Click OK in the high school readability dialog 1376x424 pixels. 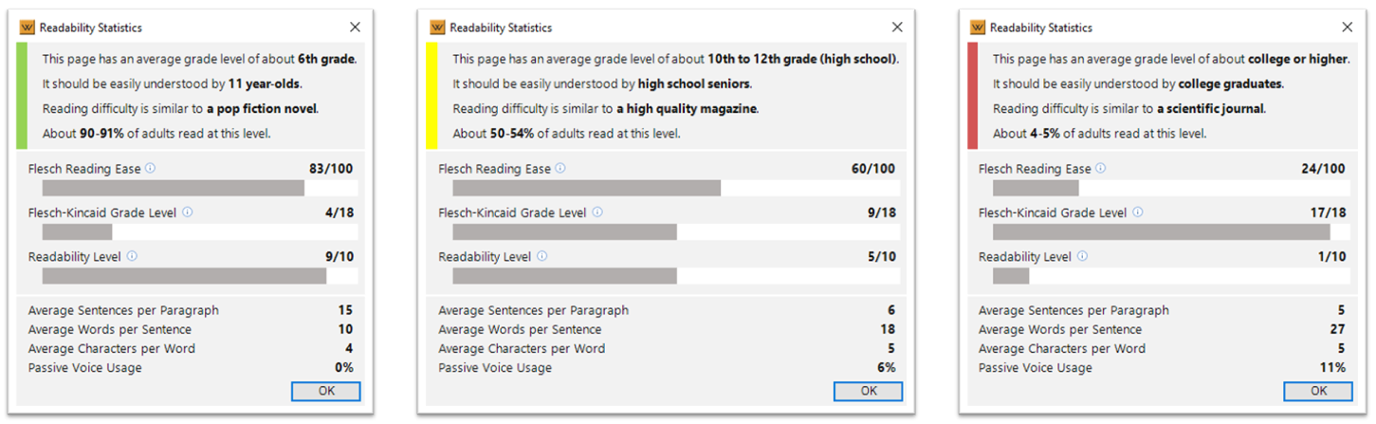[869, 391]
